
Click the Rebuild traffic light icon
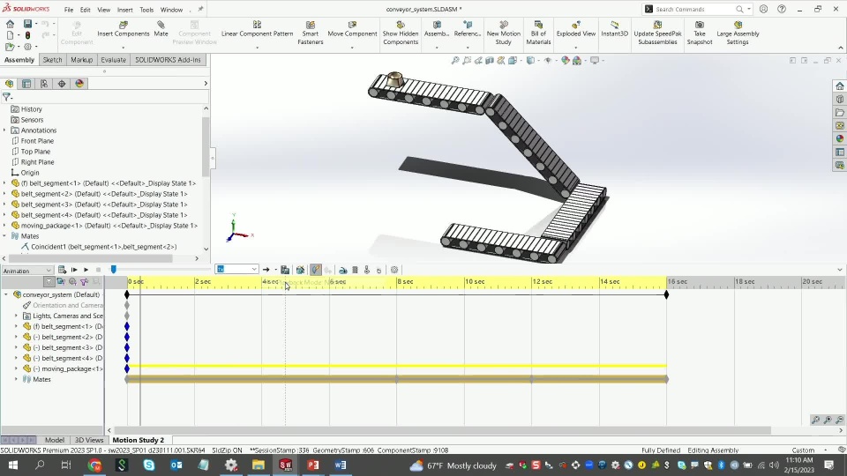tap(27, 35)
